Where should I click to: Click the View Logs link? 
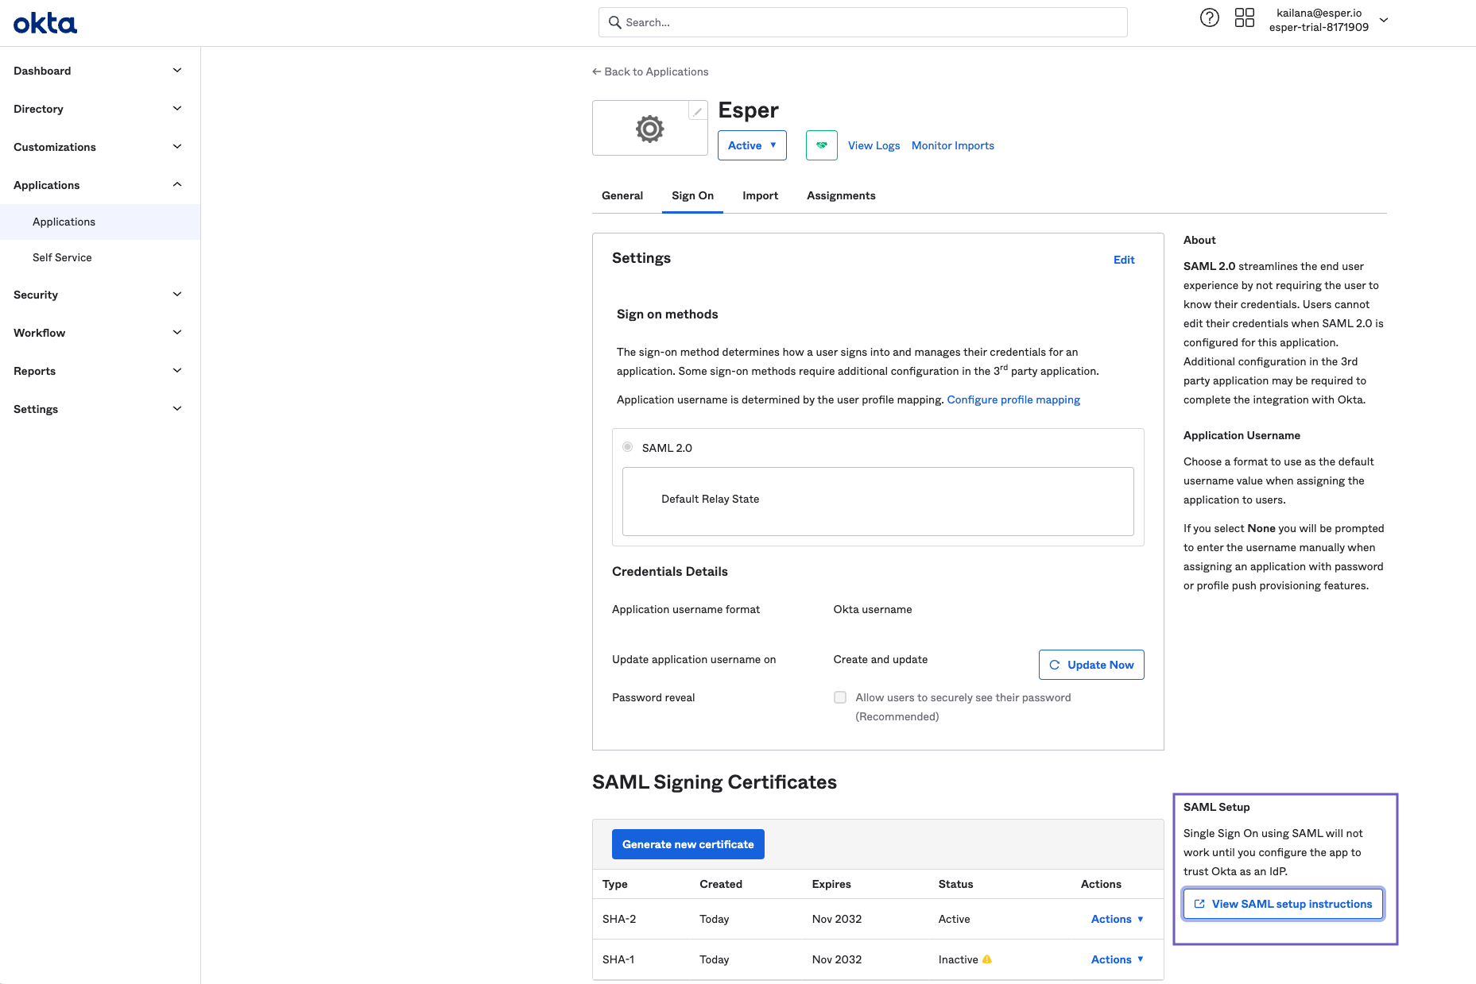click(874, 145)
